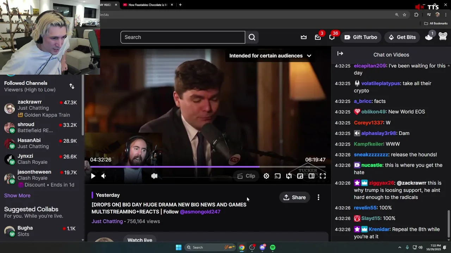The height and width of the screenshot is (253, 451).
Task: Share the video using the Share button
Action: [x=295, y=197]
